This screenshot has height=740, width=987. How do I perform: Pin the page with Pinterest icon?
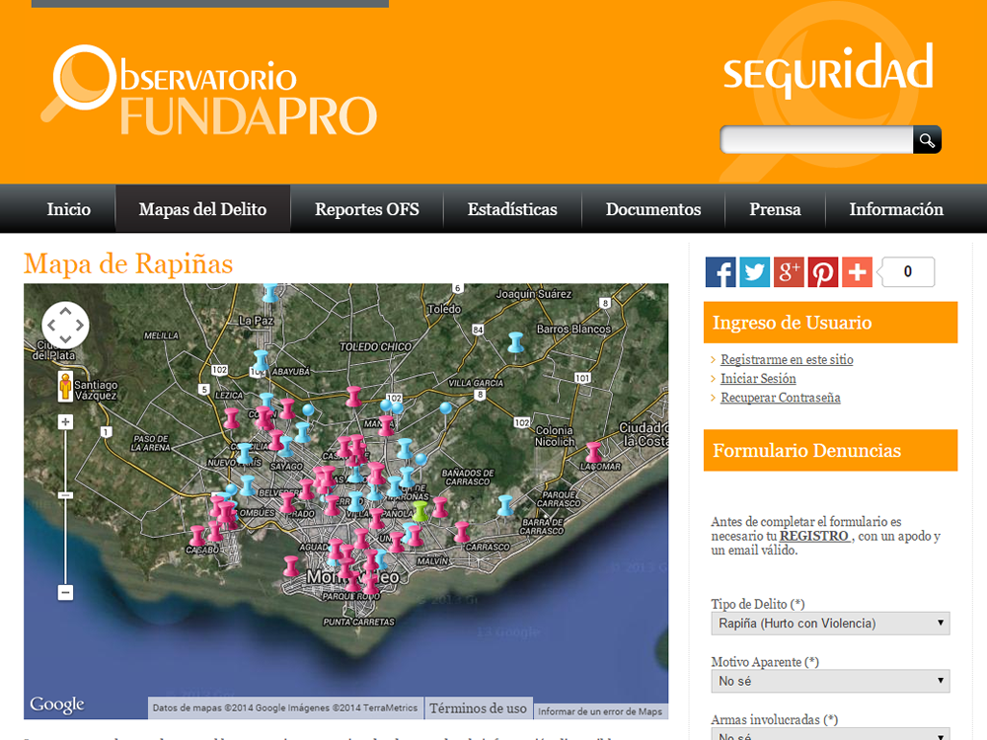[823, 272]
